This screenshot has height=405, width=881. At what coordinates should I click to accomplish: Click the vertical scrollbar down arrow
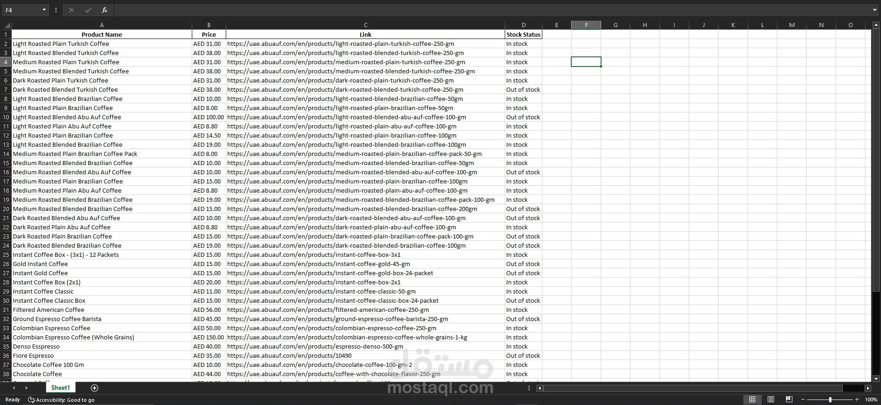[876, 379]
